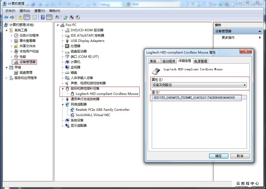Switch to the 驱动程序 tab
Screen dimensions: 266x189
(x=169, y=61)
